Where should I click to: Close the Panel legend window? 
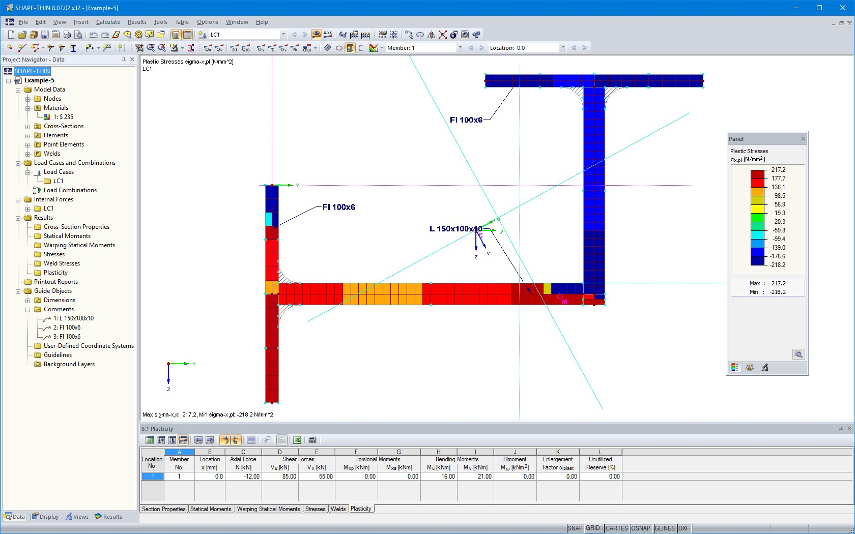pyautogui.click(x=803, y=138)
